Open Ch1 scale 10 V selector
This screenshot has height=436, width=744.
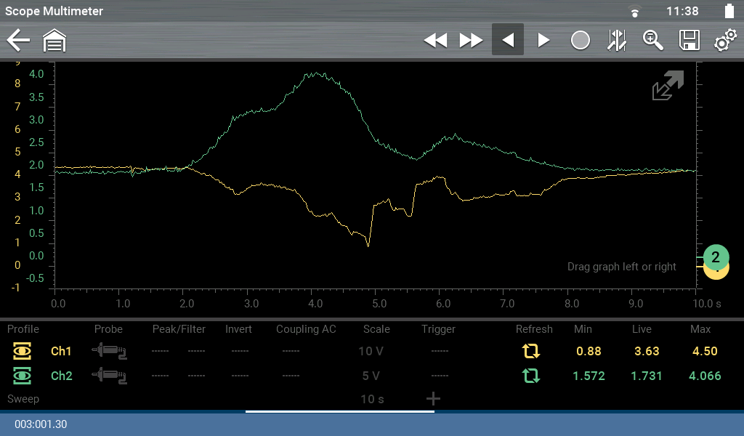tap(371, 352)
